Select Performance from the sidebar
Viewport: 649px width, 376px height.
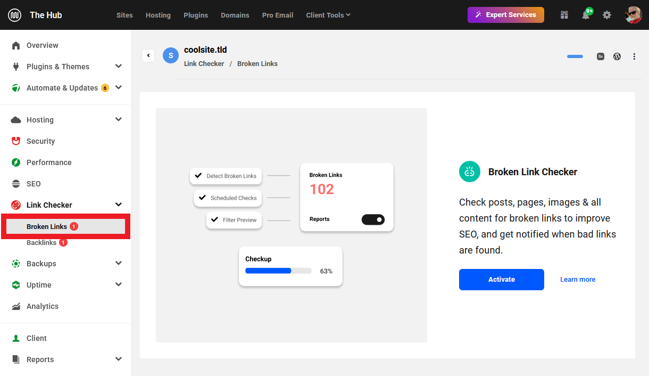click(x=49, y=162)
